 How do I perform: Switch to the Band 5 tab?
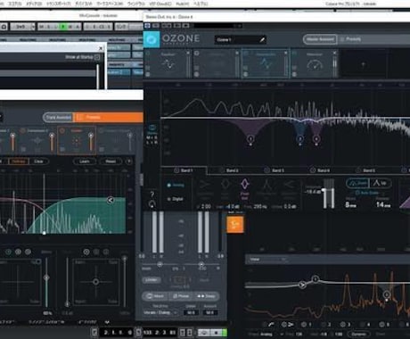tap(366, 170)
